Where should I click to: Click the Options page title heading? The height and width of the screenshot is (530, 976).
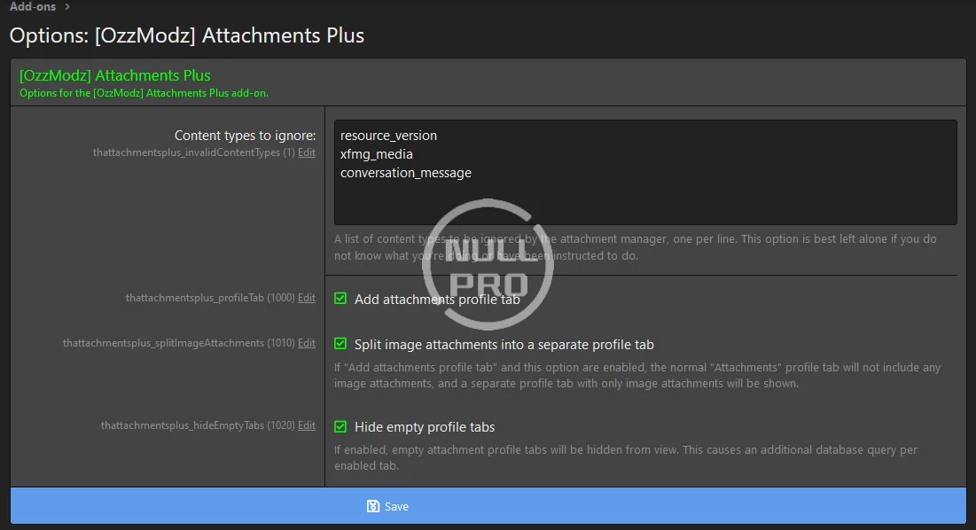coord(186,35)
